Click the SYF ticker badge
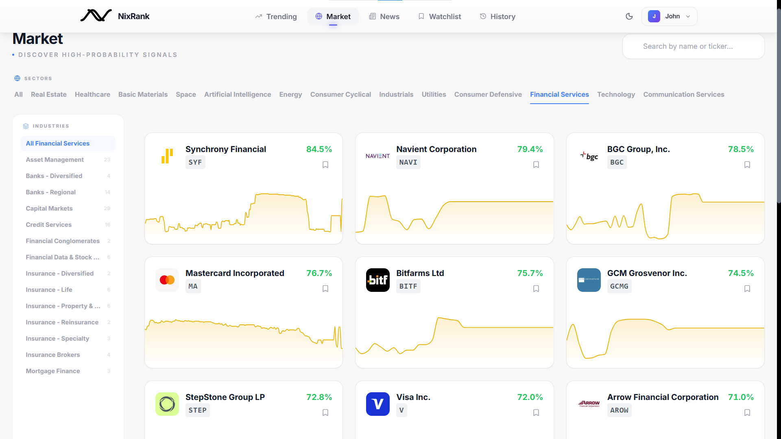This screenshot has width=781, height=439. tap(195, 162)
